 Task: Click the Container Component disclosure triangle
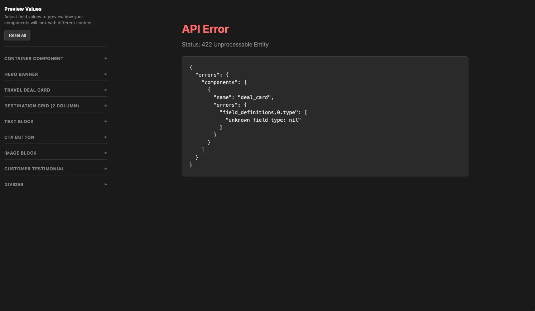[105, 58]
